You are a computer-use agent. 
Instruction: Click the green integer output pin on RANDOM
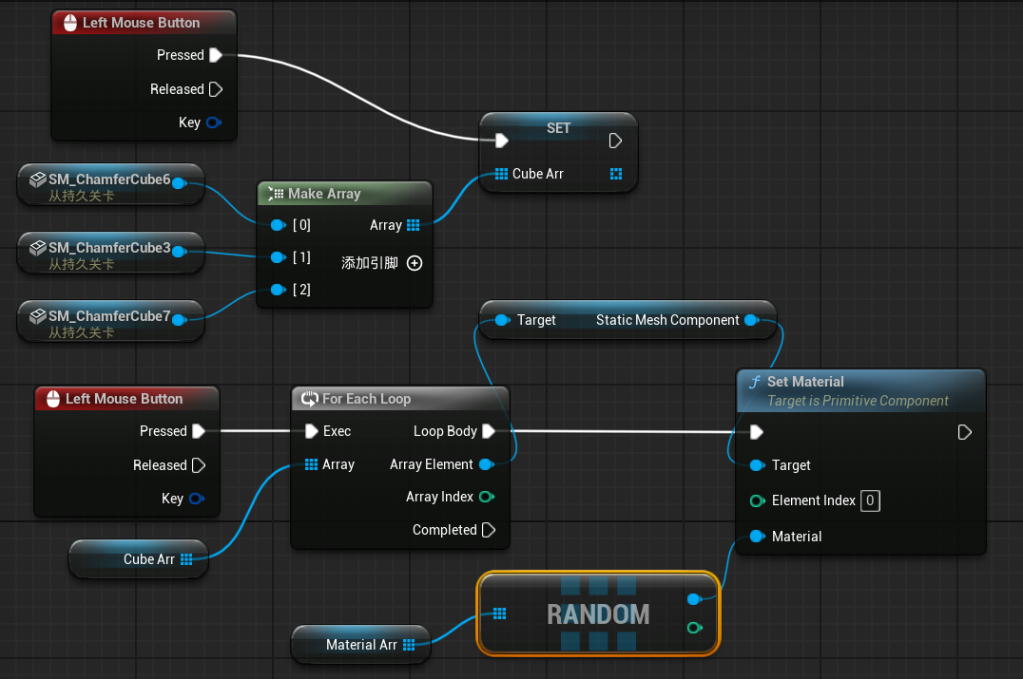coord(694,628)
